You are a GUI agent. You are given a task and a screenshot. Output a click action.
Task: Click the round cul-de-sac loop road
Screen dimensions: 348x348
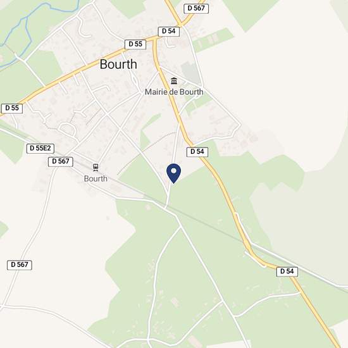coord(67,128)
